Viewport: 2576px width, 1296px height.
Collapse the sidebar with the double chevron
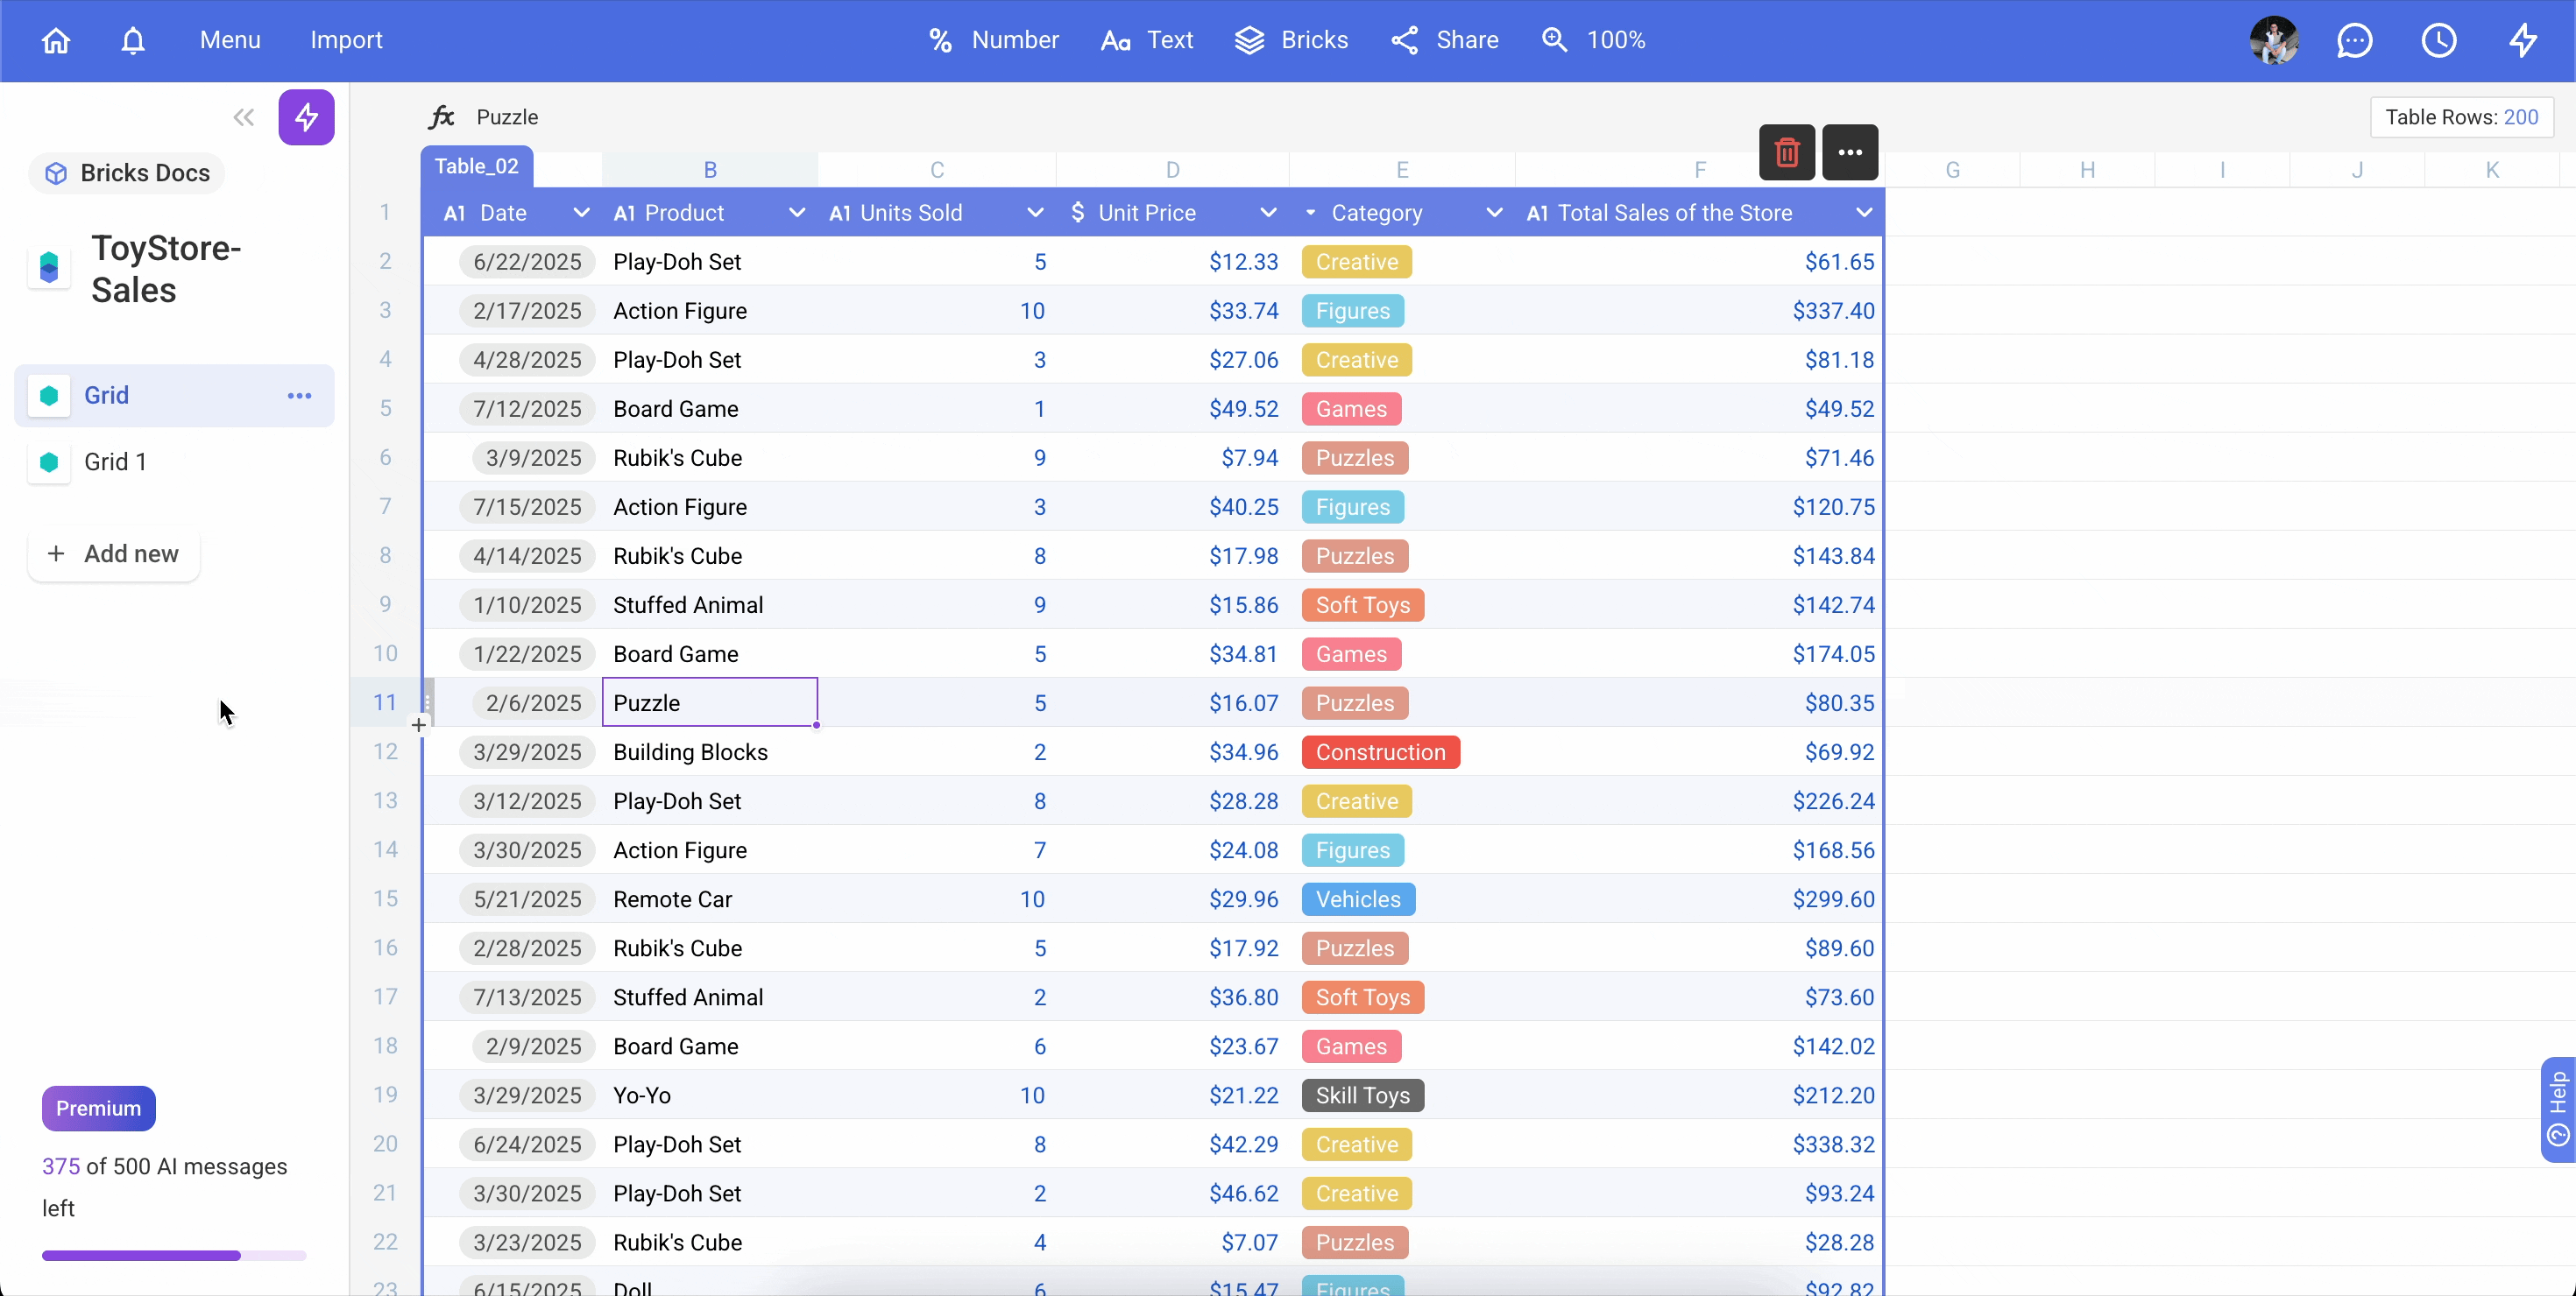[243, 117]
